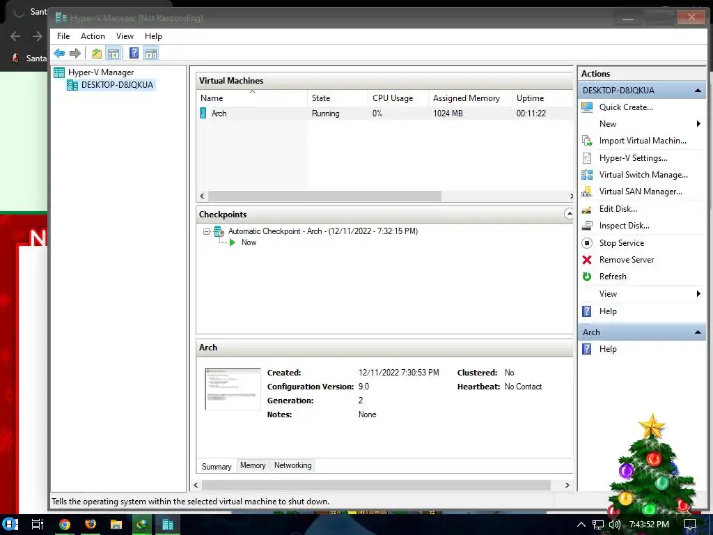Expand the View submenu arrow in Actions
Viewport: 713px width, 535px height.
(x=698, y=294)
